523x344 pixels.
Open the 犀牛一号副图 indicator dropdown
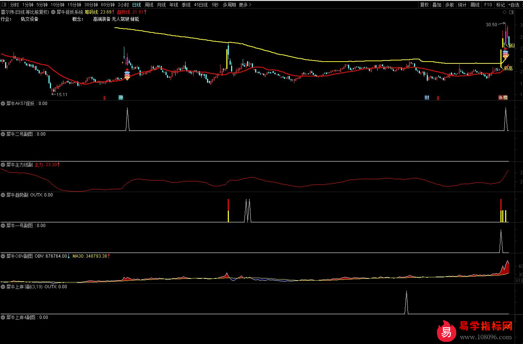(3, 226)
